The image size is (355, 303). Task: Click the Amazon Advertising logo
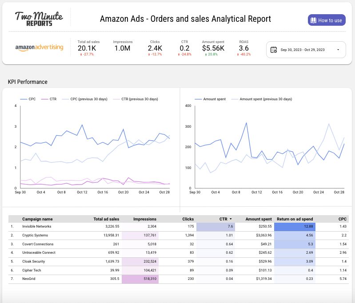pos(39,47)
